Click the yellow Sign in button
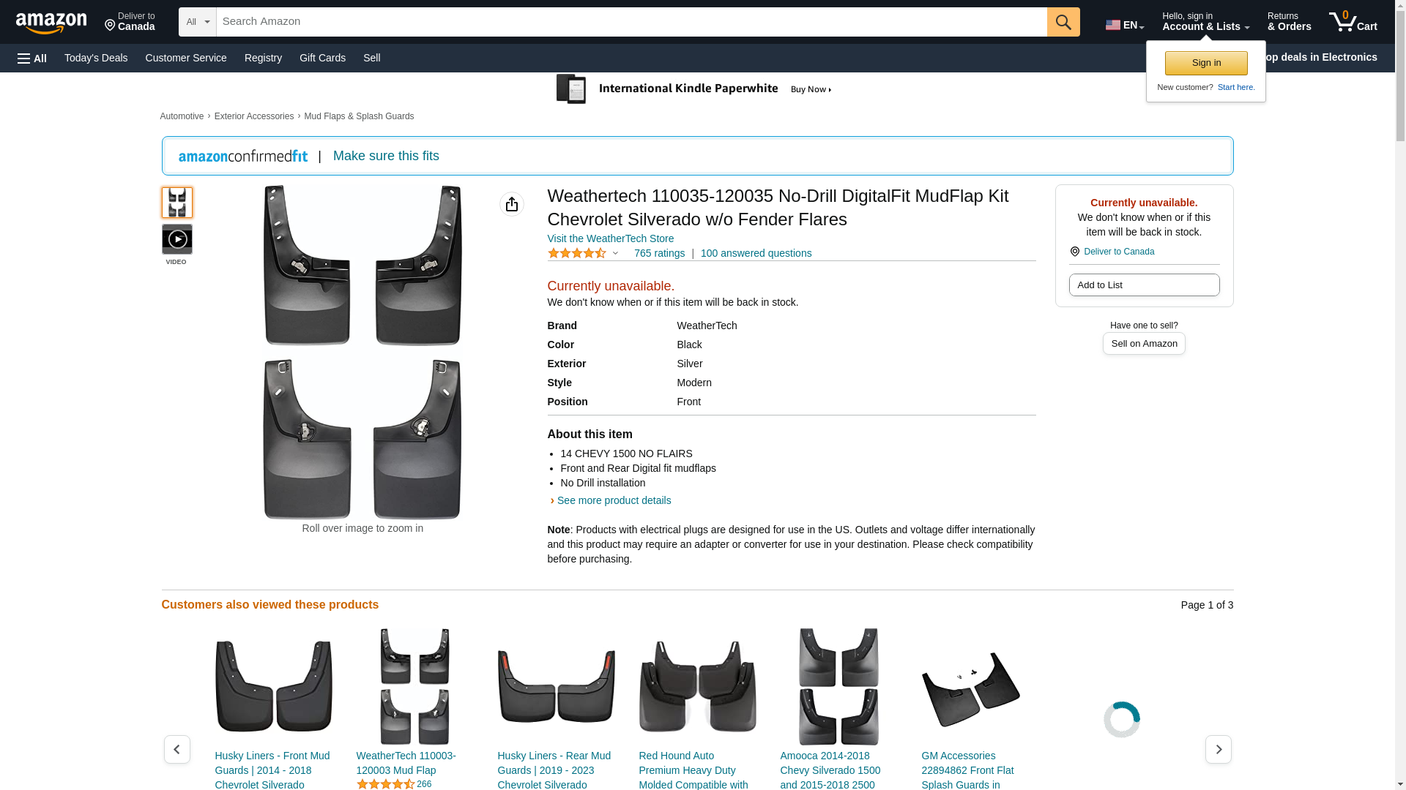The height and width of the screenshot is (790, 1406). 1206,63
